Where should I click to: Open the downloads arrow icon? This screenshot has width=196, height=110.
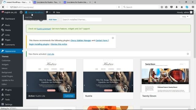tap(177, 7)
